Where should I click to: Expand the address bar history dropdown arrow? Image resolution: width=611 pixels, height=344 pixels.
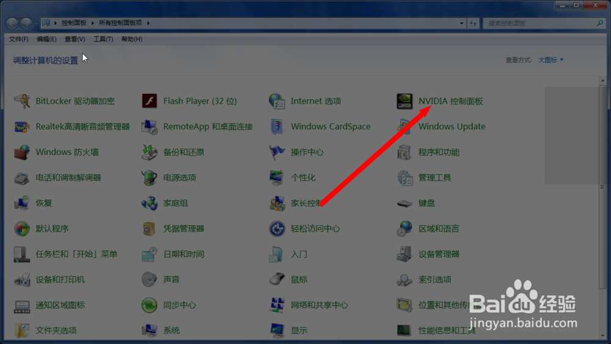462,23
